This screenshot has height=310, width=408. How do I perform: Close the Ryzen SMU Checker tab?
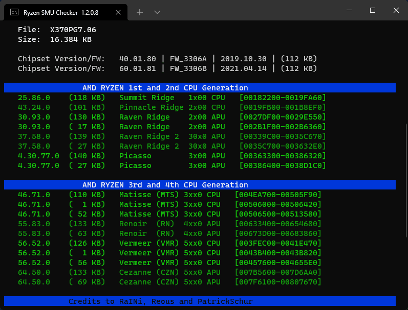pos(118,12)
